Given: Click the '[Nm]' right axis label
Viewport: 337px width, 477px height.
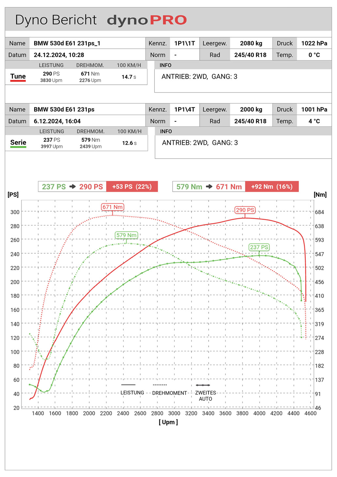Looking at the screenshot, I should (x=320, y=195).
